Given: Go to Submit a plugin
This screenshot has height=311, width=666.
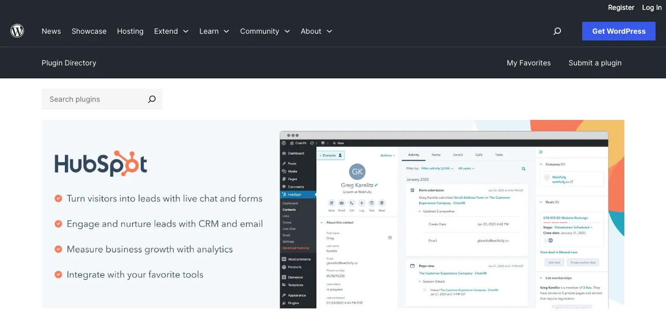Looking at the screenshot, I should click(595, 63).
